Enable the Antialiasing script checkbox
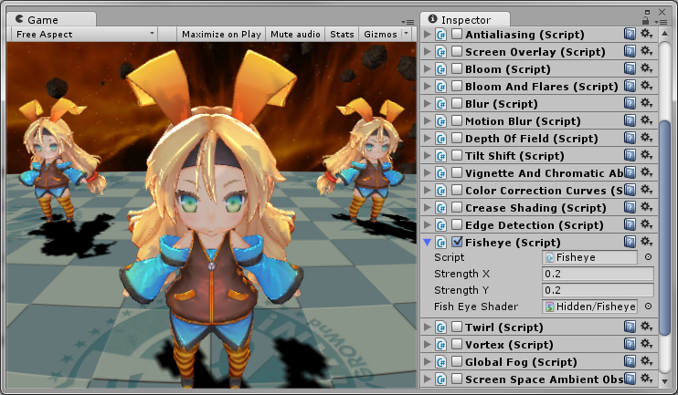This screenshot has height=395, width=678. point(457,34)
